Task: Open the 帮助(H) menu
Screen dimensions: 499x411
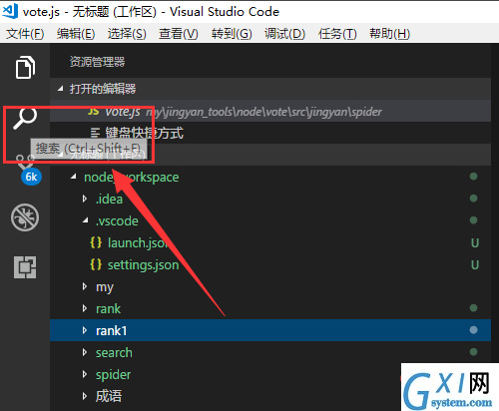Action: coord(389,34)
